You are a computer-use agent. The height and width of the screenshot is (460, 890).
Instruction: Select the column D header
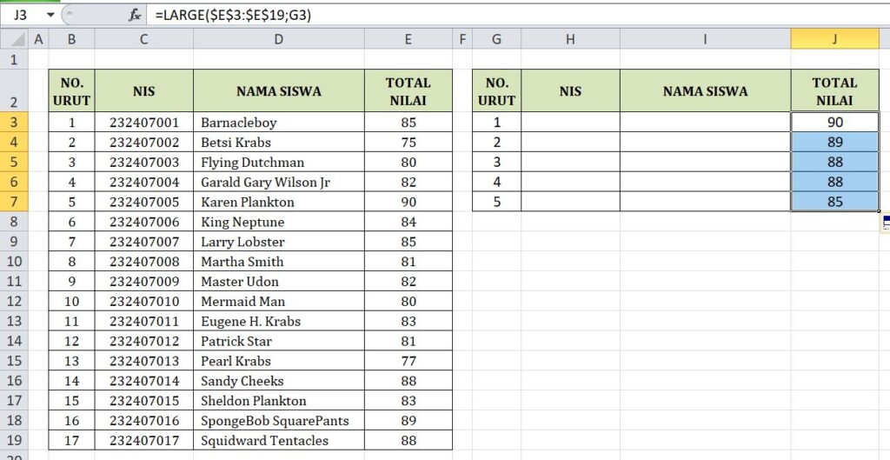(278, 39)
